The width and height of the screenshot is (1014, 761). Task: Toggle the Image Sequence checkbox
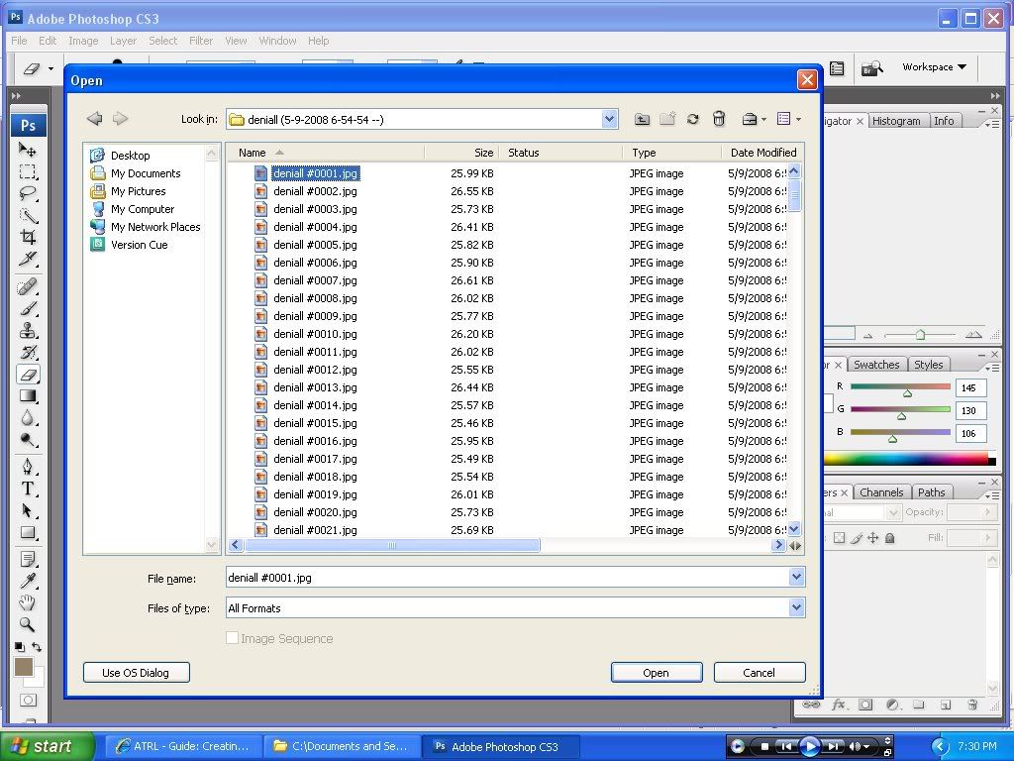pos(232,638)
